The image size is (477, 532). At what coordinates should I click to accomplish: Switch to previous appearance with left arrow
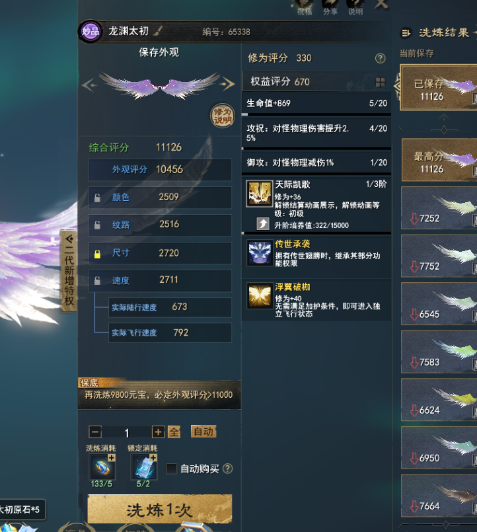click(90, 85)
